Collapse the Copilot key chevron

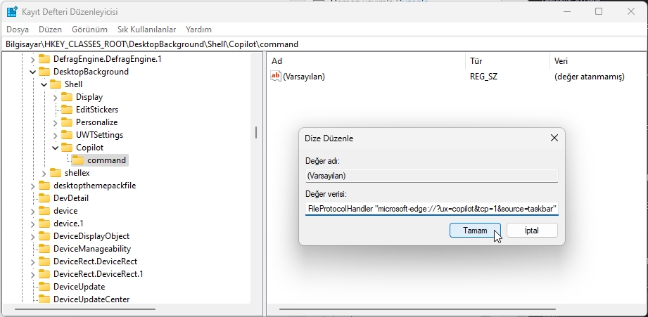pyautogui.click(x=55, y=148)
